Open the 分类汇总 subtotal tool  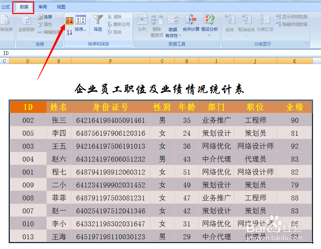coord(265,19)
